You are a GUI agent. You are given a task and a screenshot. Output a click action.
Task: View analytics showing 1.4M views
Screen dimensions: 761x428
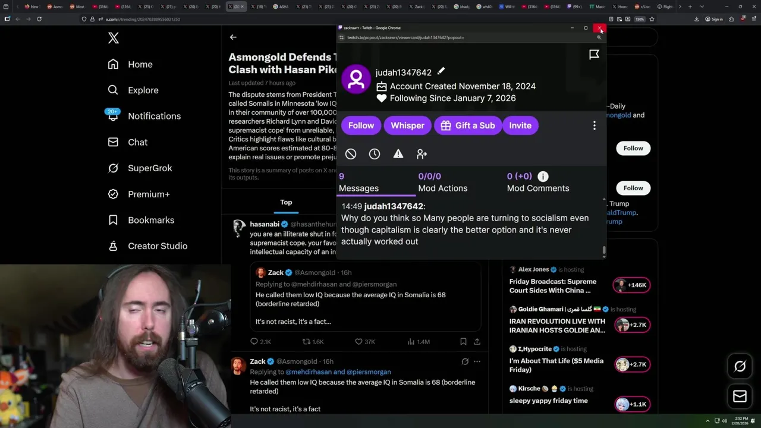[419, 342]
